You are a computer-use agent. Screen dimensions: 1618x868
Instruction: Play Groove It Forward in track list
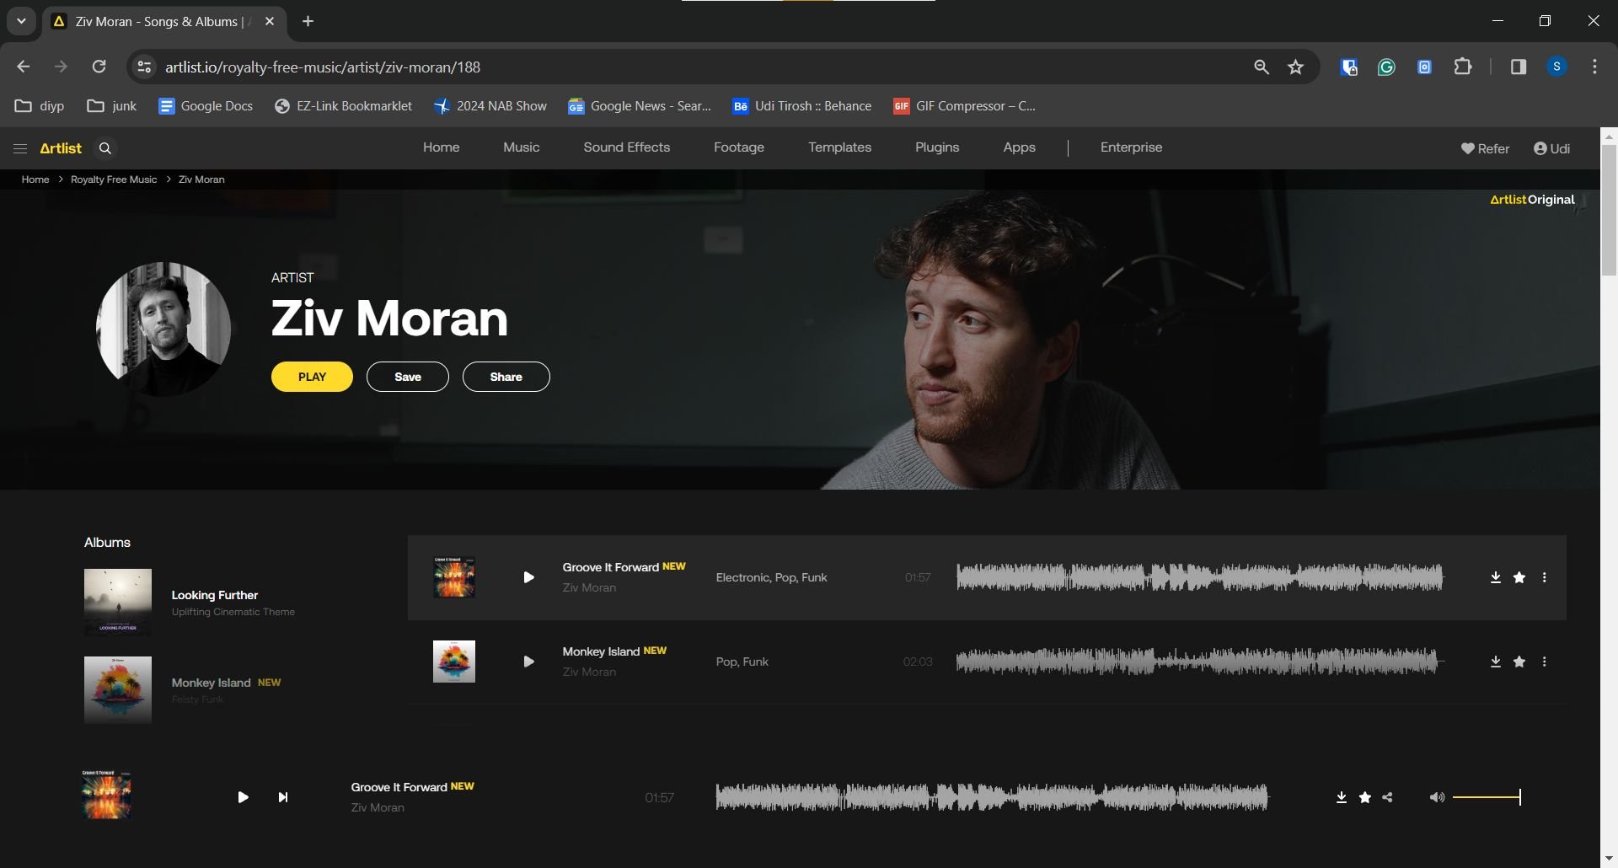tap(528, 577)
